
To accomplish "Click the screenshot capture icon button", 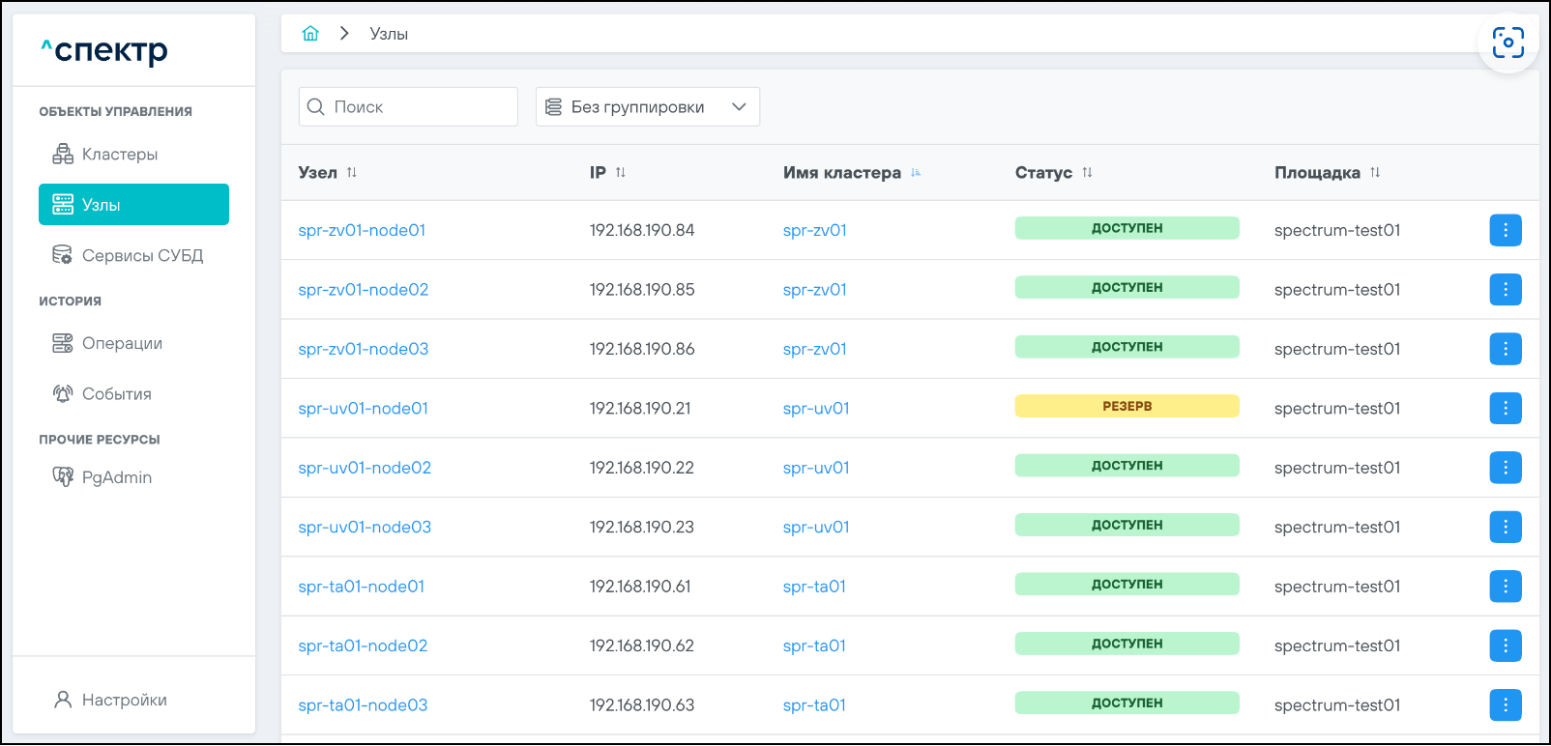I will 1507,43.
